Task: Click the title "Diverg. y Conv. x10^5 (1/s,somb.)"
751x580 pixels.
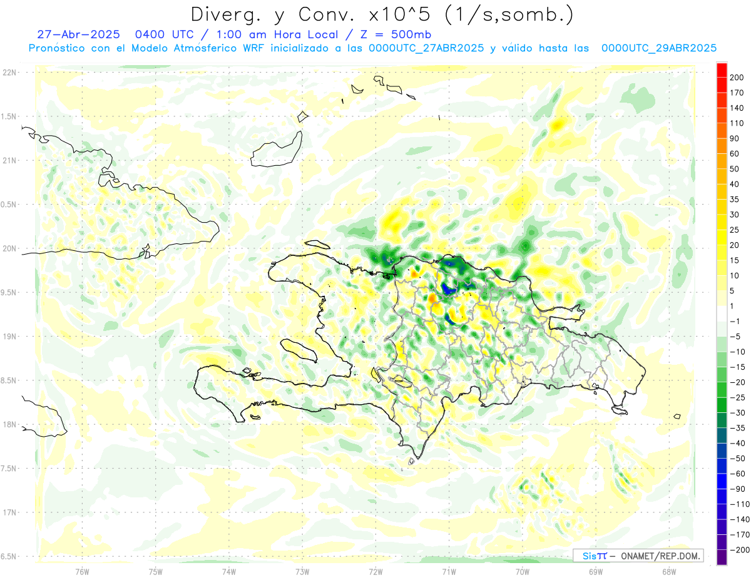Action: coord(381,14)
